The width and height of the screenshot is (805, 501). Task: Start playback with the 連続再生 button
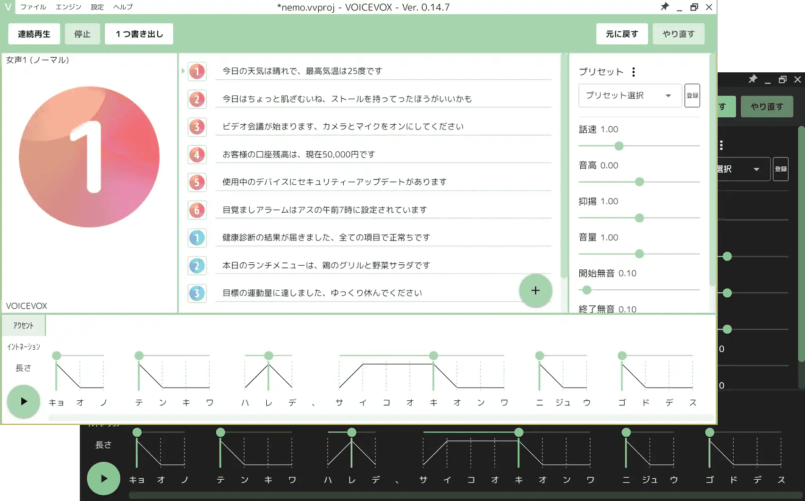click(33, 34)
